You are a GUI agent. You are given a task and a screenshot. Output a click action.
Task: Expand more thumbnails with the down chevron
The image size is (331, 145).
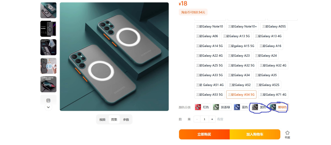pyautogui.click(x=48, y=107)
